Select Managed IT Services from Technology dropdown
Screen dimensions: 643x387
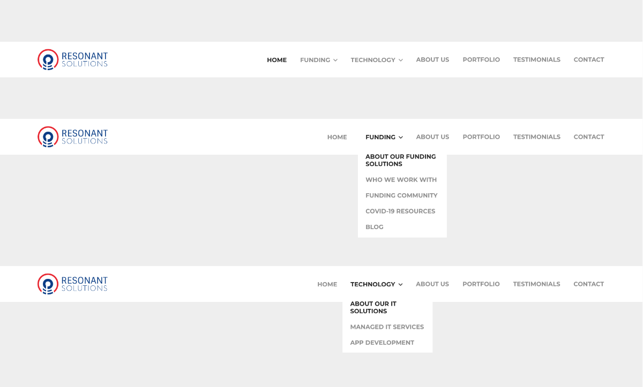[387, 327]
